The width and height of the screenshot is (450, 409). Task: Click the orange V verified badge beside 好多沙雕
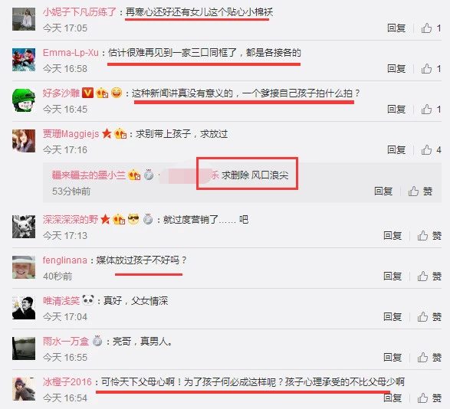point(88,93)
